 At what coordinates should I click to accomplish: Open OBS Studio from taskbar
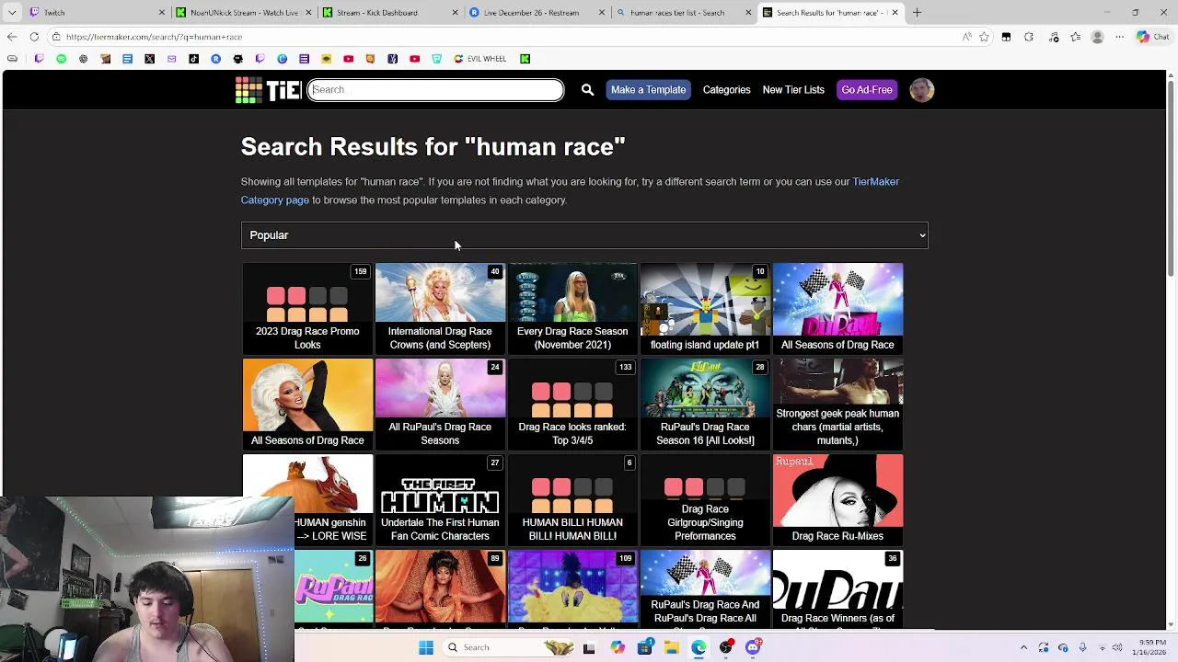tap(726, 647)
